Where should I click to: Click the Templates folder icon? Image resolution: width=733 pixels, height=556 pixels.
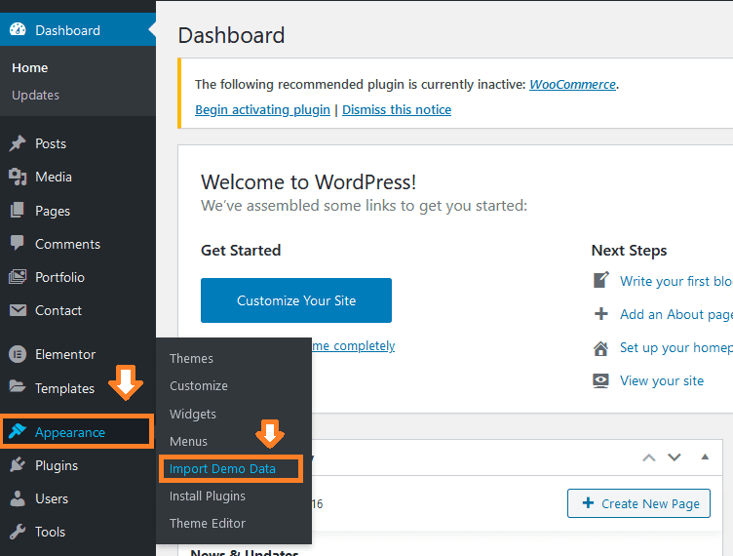click(18, 386)
